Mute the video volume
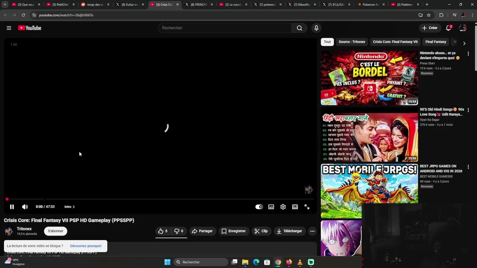 pos(25,207)
